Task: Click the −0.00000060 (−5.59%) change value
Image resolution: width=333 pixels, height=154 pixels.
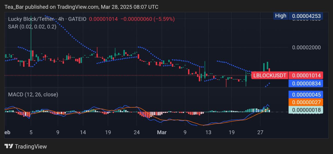Action: (x=148, y=19)
